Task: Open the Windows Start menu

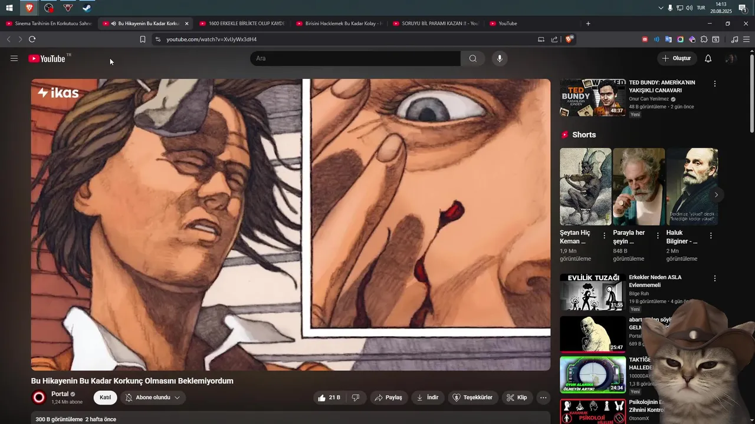Action: [9, 8]
